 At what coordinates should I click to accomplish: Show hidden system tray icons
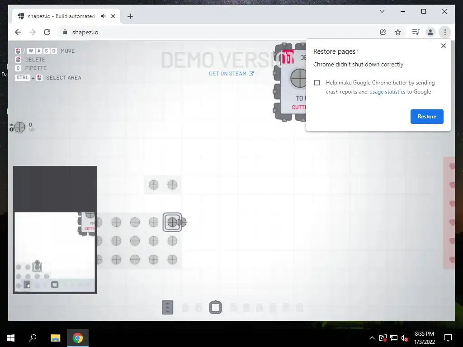tap(372, 338)
